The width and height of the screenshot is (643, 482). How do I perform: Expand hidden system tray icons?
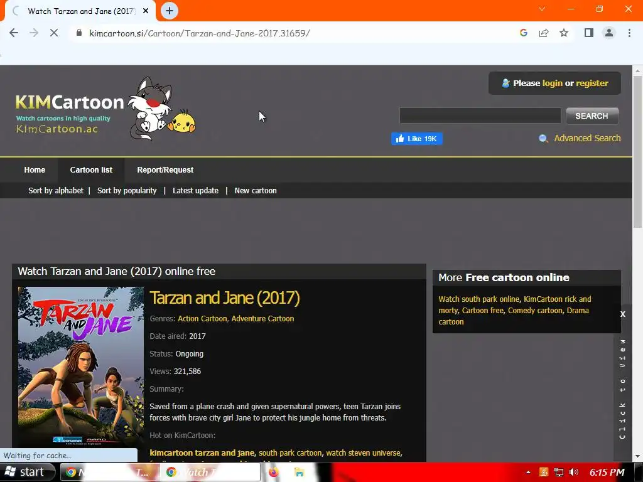pyautogui.click(x=528, y=472)
